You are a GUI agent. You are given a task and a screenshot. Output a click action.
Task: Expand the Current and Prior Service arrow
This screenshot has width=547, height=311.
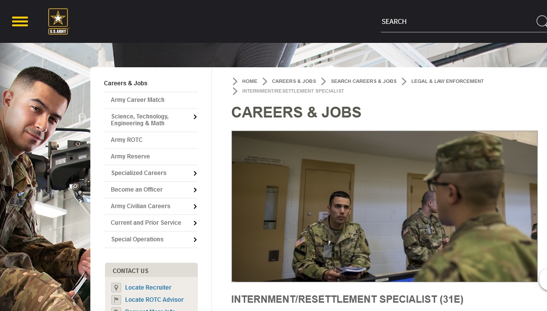(x=195, y=223)
